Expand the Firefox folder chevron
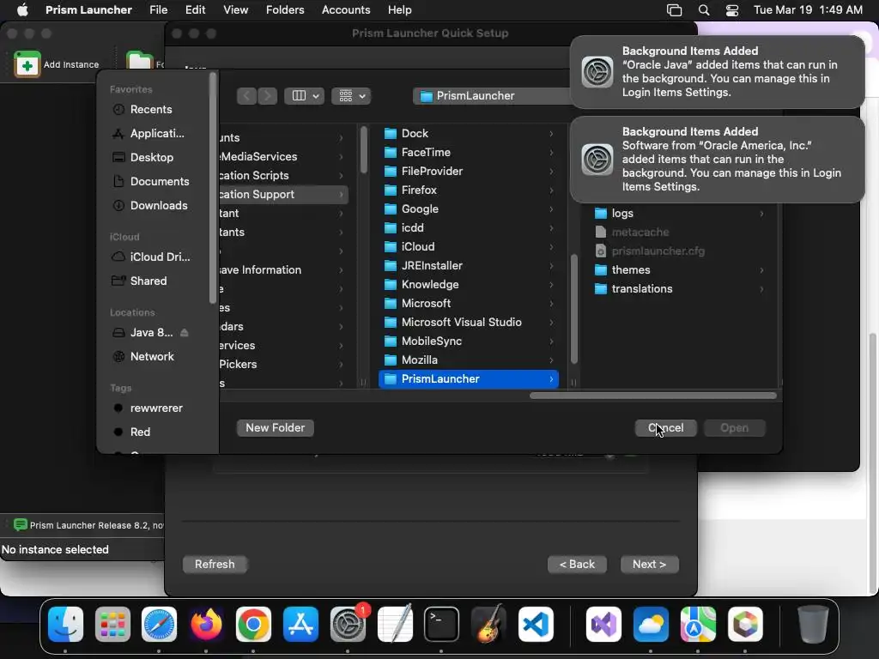 tap(551, 190)
